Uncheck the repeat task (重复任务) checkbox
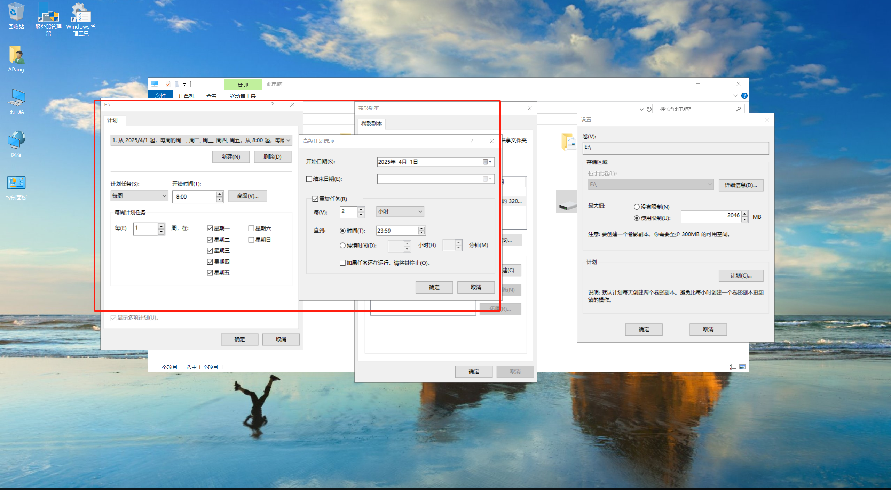Screen dimensions: 891x490 coord(315,199)
